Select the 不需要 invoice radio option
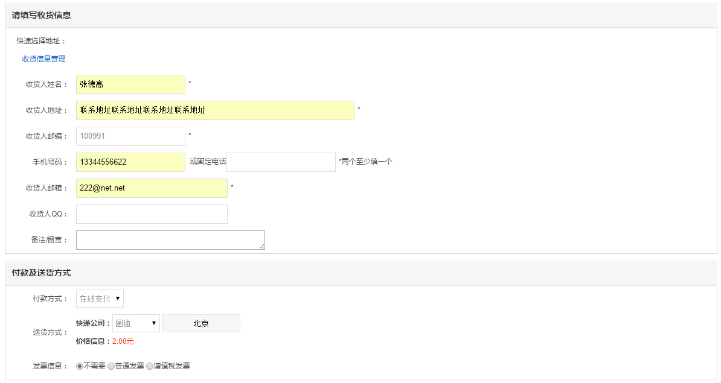 (80, 367)
